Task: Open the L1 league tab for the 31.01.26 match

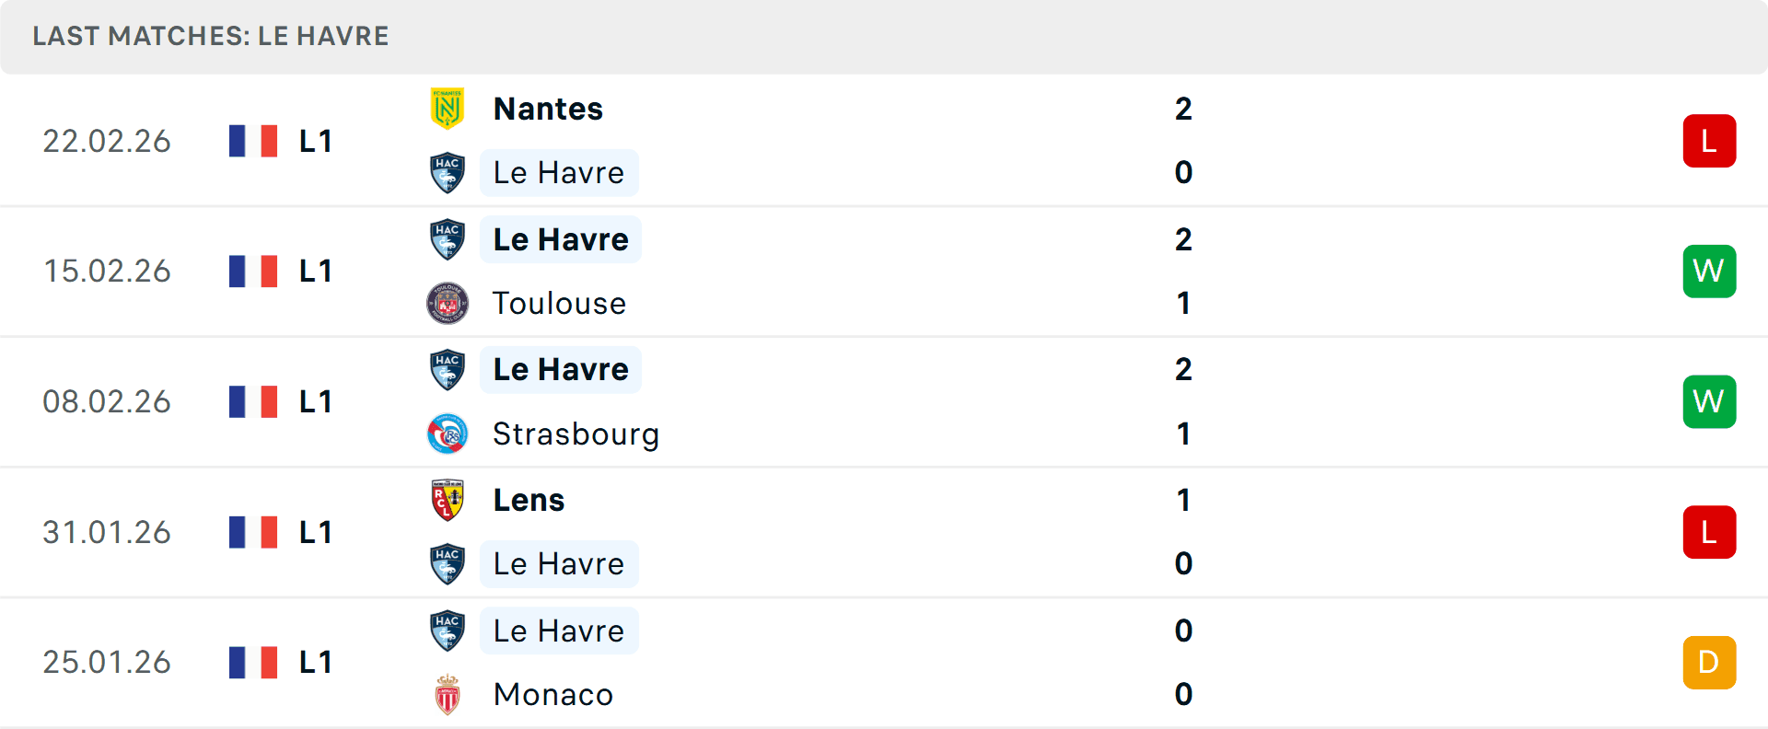Action: 314,531
